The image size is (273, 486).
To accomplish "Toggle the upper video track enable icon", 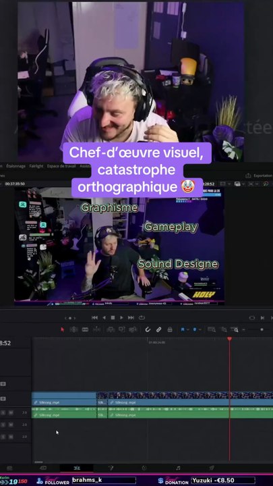I will 3,383.
